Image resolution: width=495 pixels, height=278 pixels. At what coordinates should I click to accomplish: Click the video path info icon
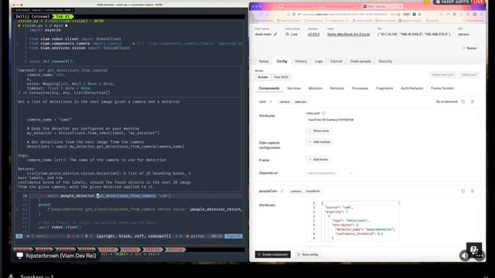pyautogui.click(x=323, y=114)
